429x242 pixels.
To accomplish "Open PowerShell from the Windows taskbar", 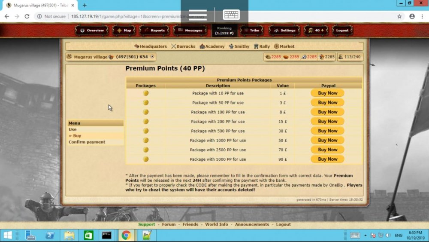I will coord(50,235).
